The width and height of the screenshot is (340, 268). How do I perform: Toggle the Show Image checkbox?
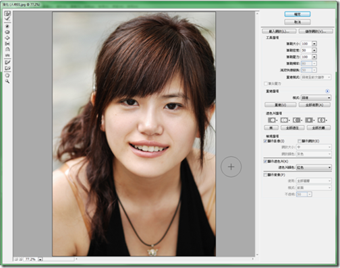(265, 141)
